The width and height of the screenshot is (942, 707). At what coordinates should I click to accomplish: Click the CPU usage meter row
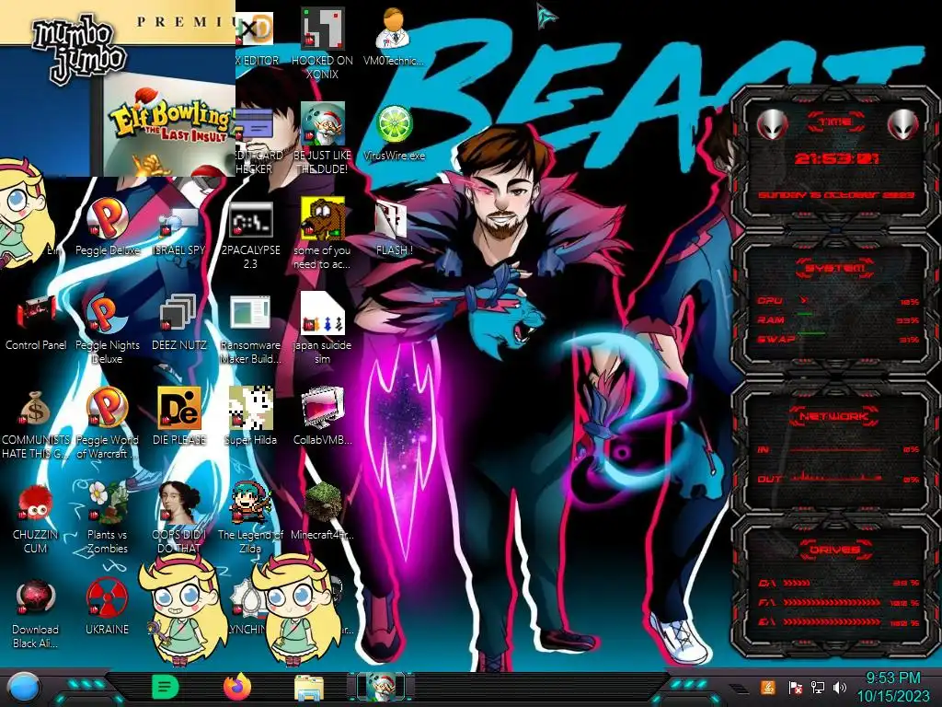tap(838, 301)
